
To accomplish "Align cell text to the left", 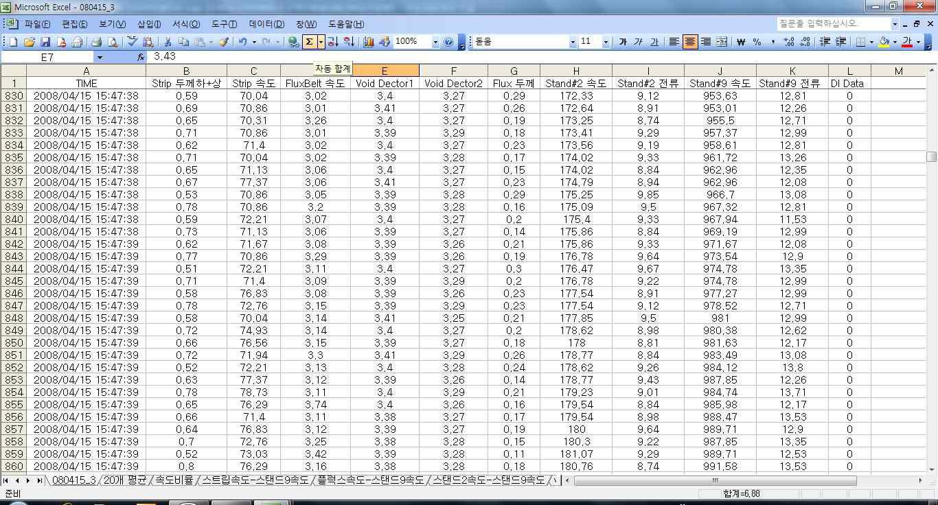I will (x=674, y=42).
